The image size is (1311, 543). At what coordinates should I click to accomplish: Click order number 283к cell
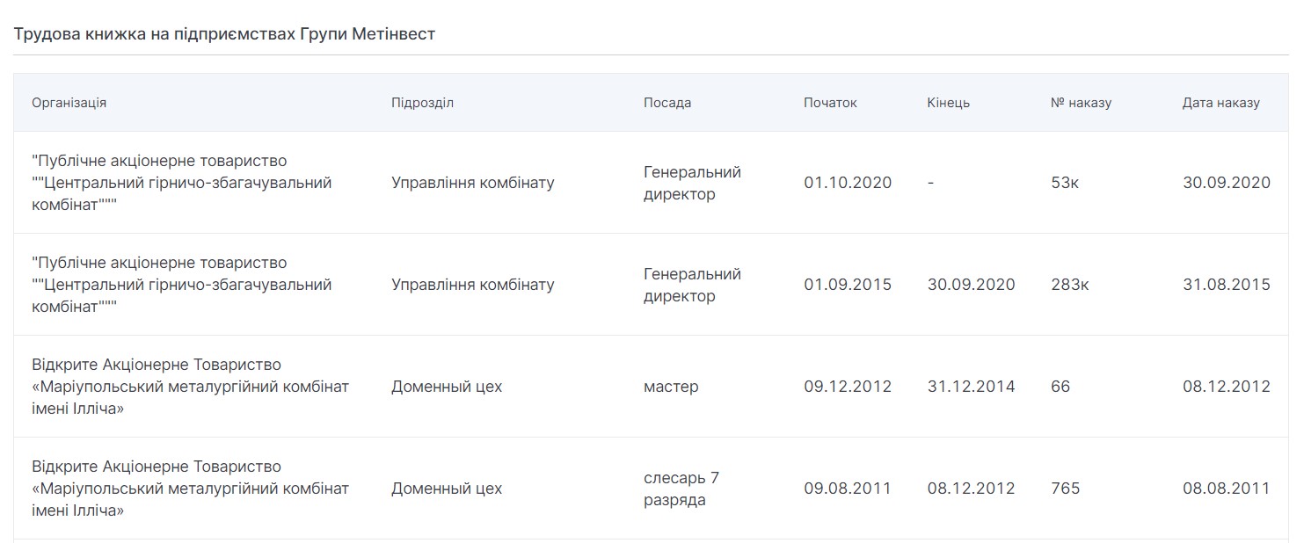pyautogui.click(x=1069, y=285)
